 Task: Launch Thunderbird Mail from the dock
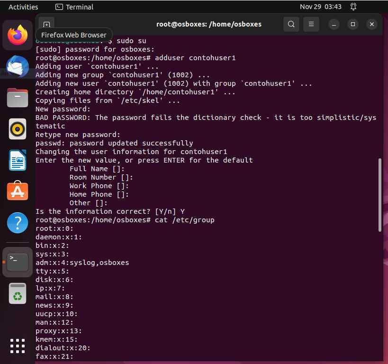coord(18,66)
